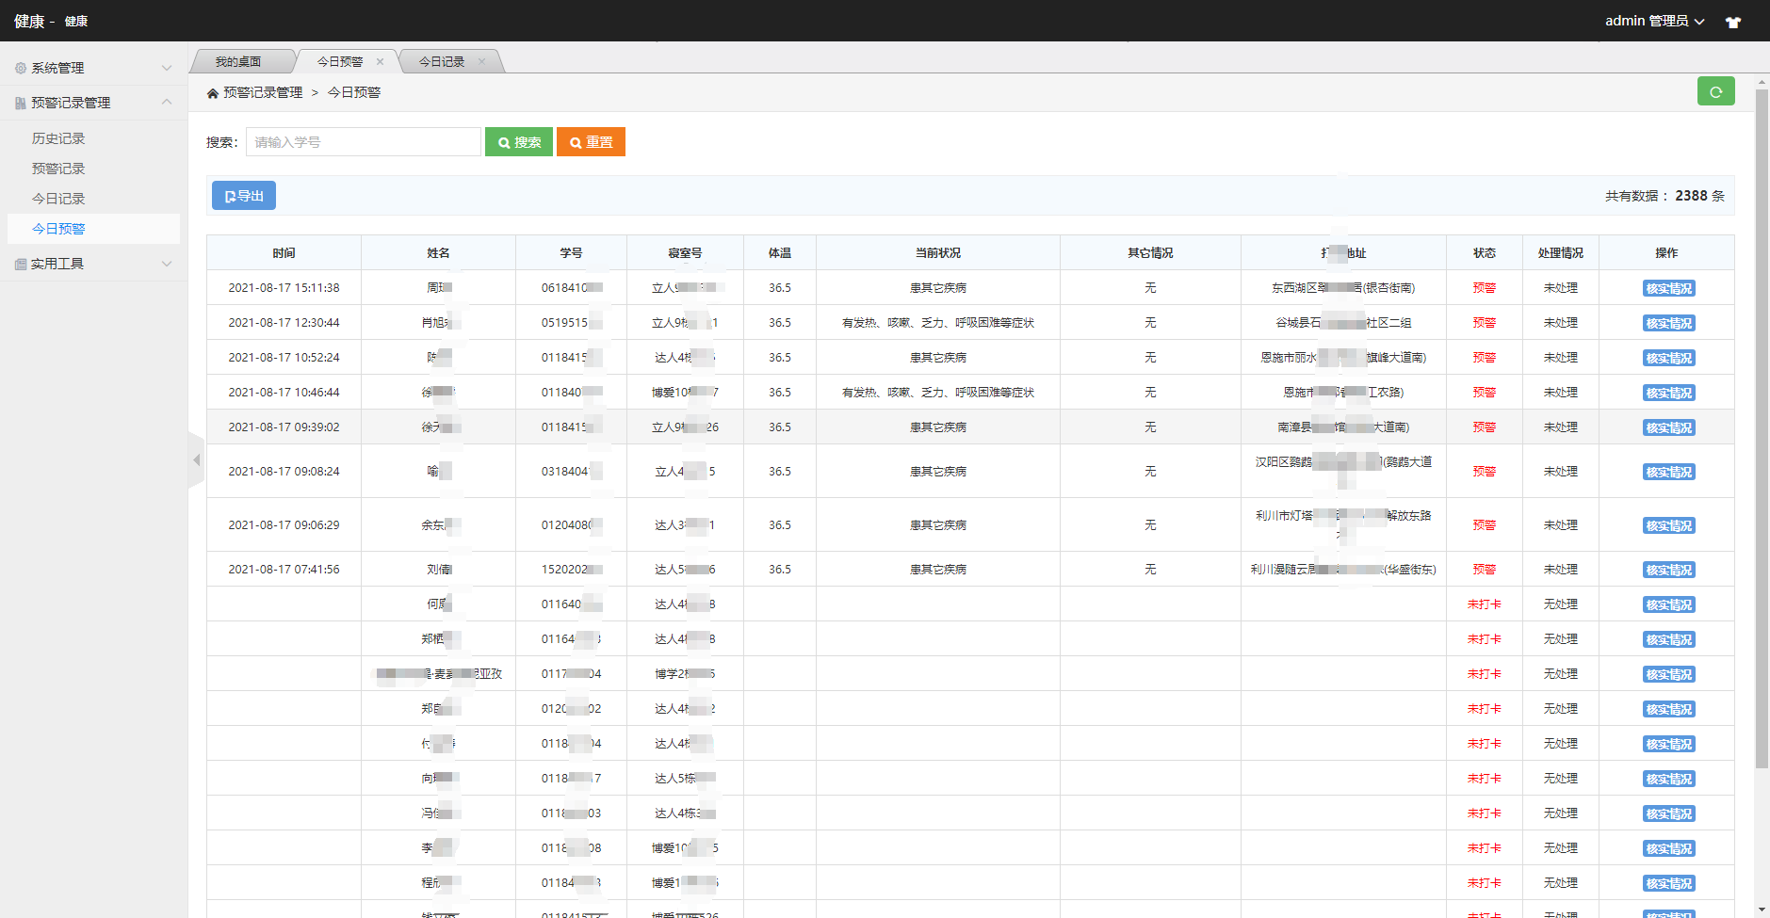This screenshot has height=918, width=1770.
Task: Click the 学号 column header
Action: [x=571, y=253]
